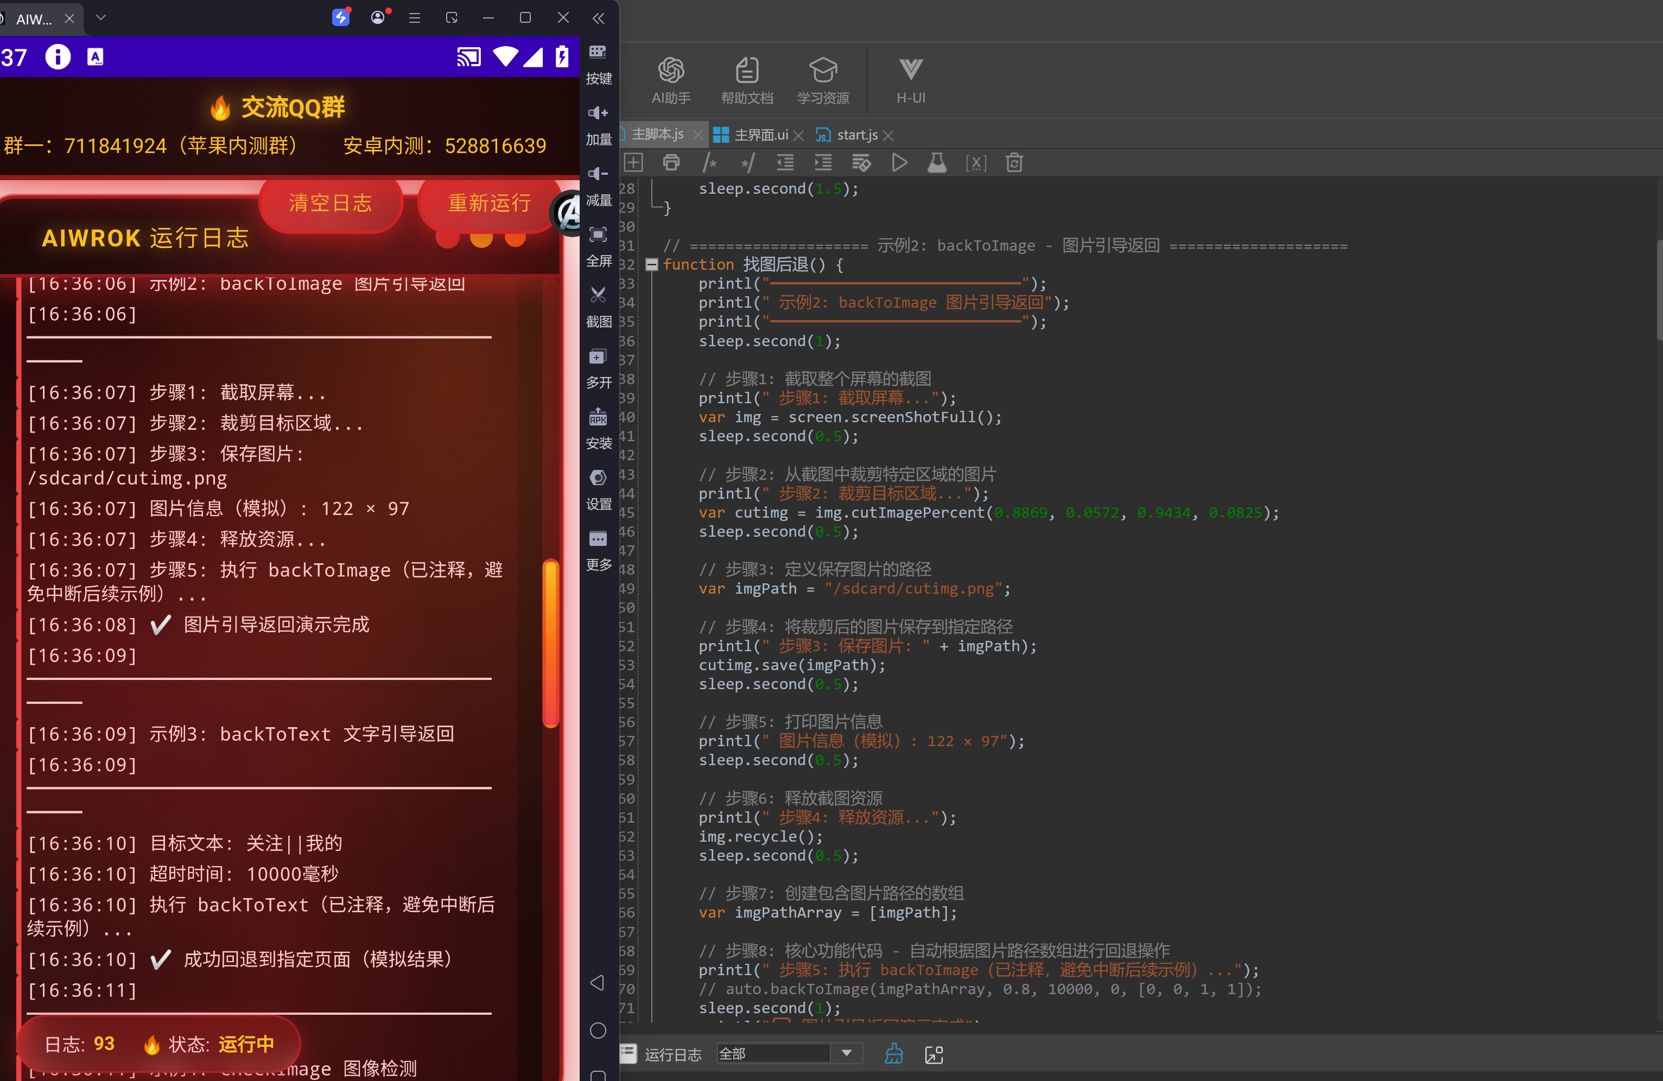Image resolution: width=1663 pixels, height=1081 pixels.
Task: Open the blue lightning accelerator icon
Action: [340, 17]
